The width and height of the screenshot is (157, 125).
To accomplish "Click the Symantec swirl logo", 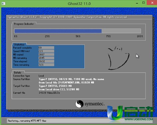I will [x=79, y=104].
